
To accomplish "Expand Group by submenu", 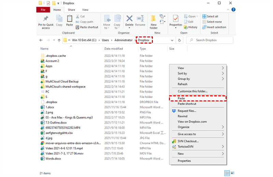I will click(198, 79).
